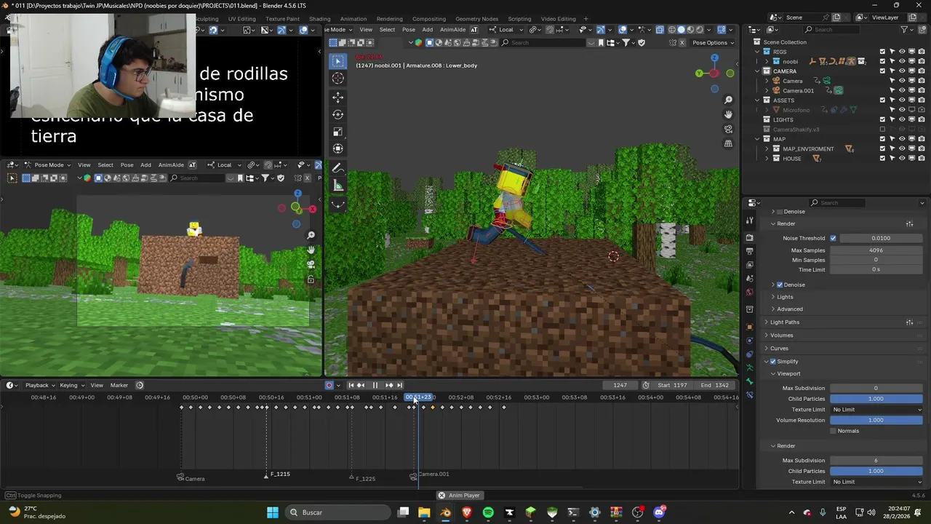
Task: Pause animation playback in timeline
Action: [x=375, y=385]
